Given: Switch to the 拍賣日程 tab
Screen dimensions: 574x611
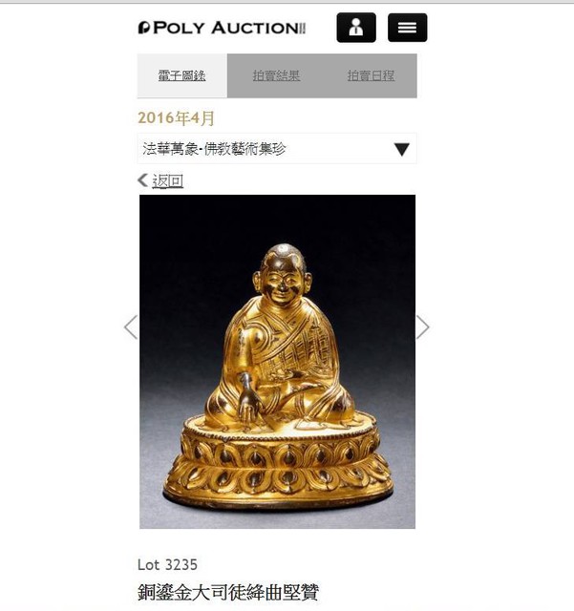Looking at the screenshot, I should pos(371,75).
